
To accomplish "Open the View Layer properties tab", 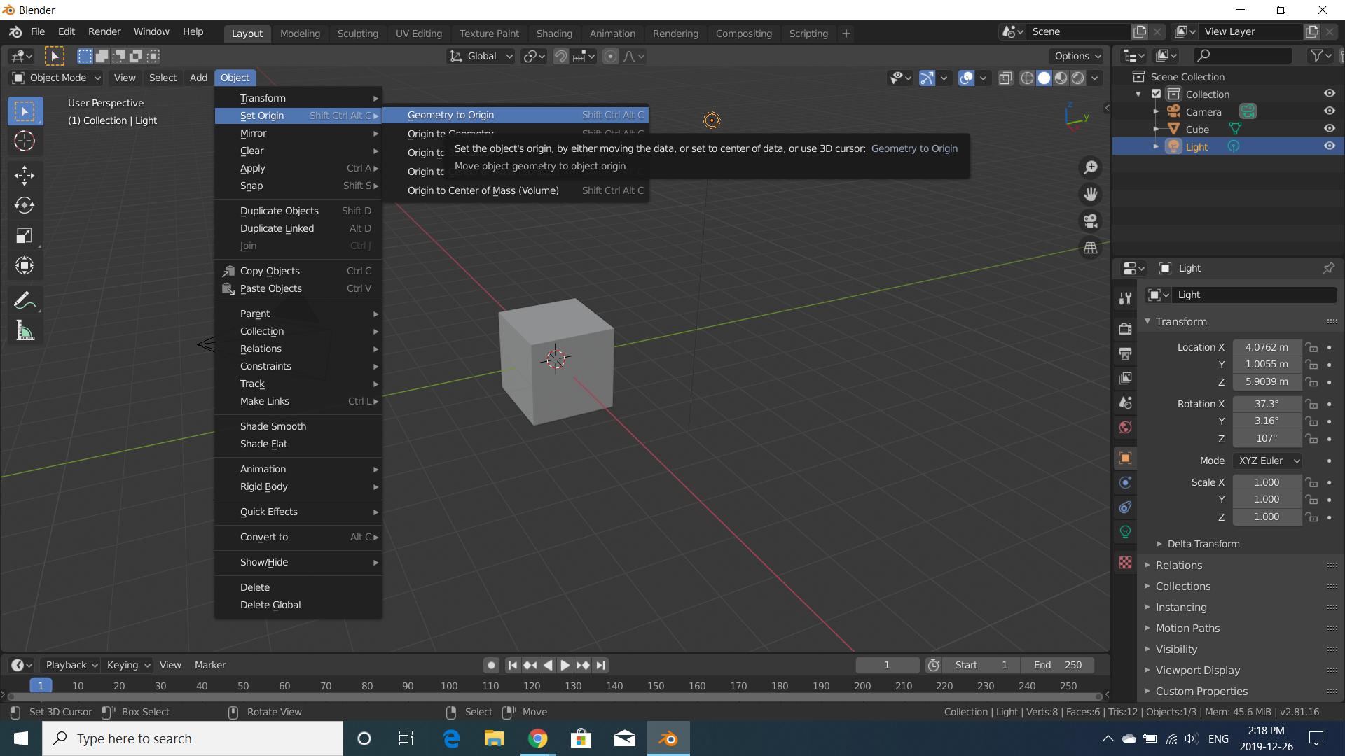I will (1125, 378).
